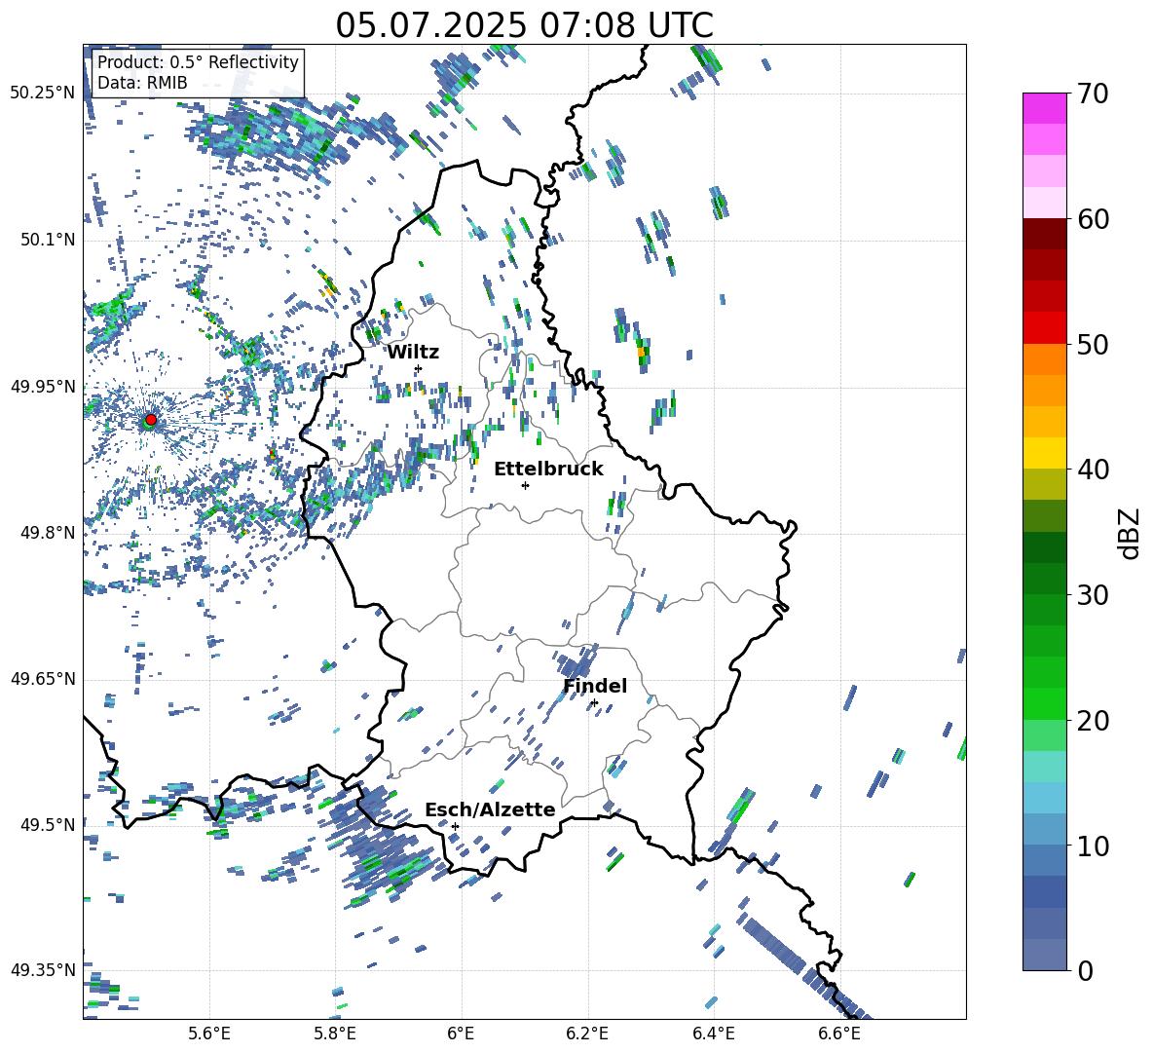Click the Esch/Alzette station cross marker
Screen dimensions: 1153x1053
point(455,826)
